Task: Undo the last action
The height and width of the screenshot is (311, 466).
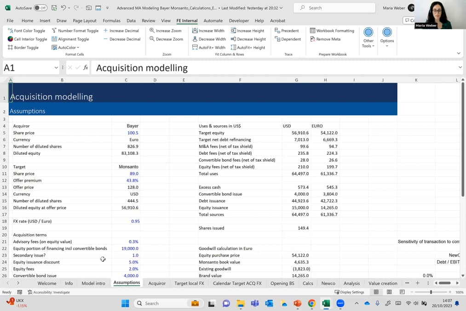Action: tap(63, 8)
